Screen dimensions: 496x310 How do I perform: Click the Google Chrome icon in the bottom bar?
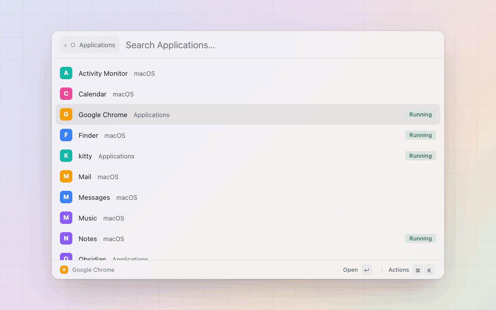64,270
